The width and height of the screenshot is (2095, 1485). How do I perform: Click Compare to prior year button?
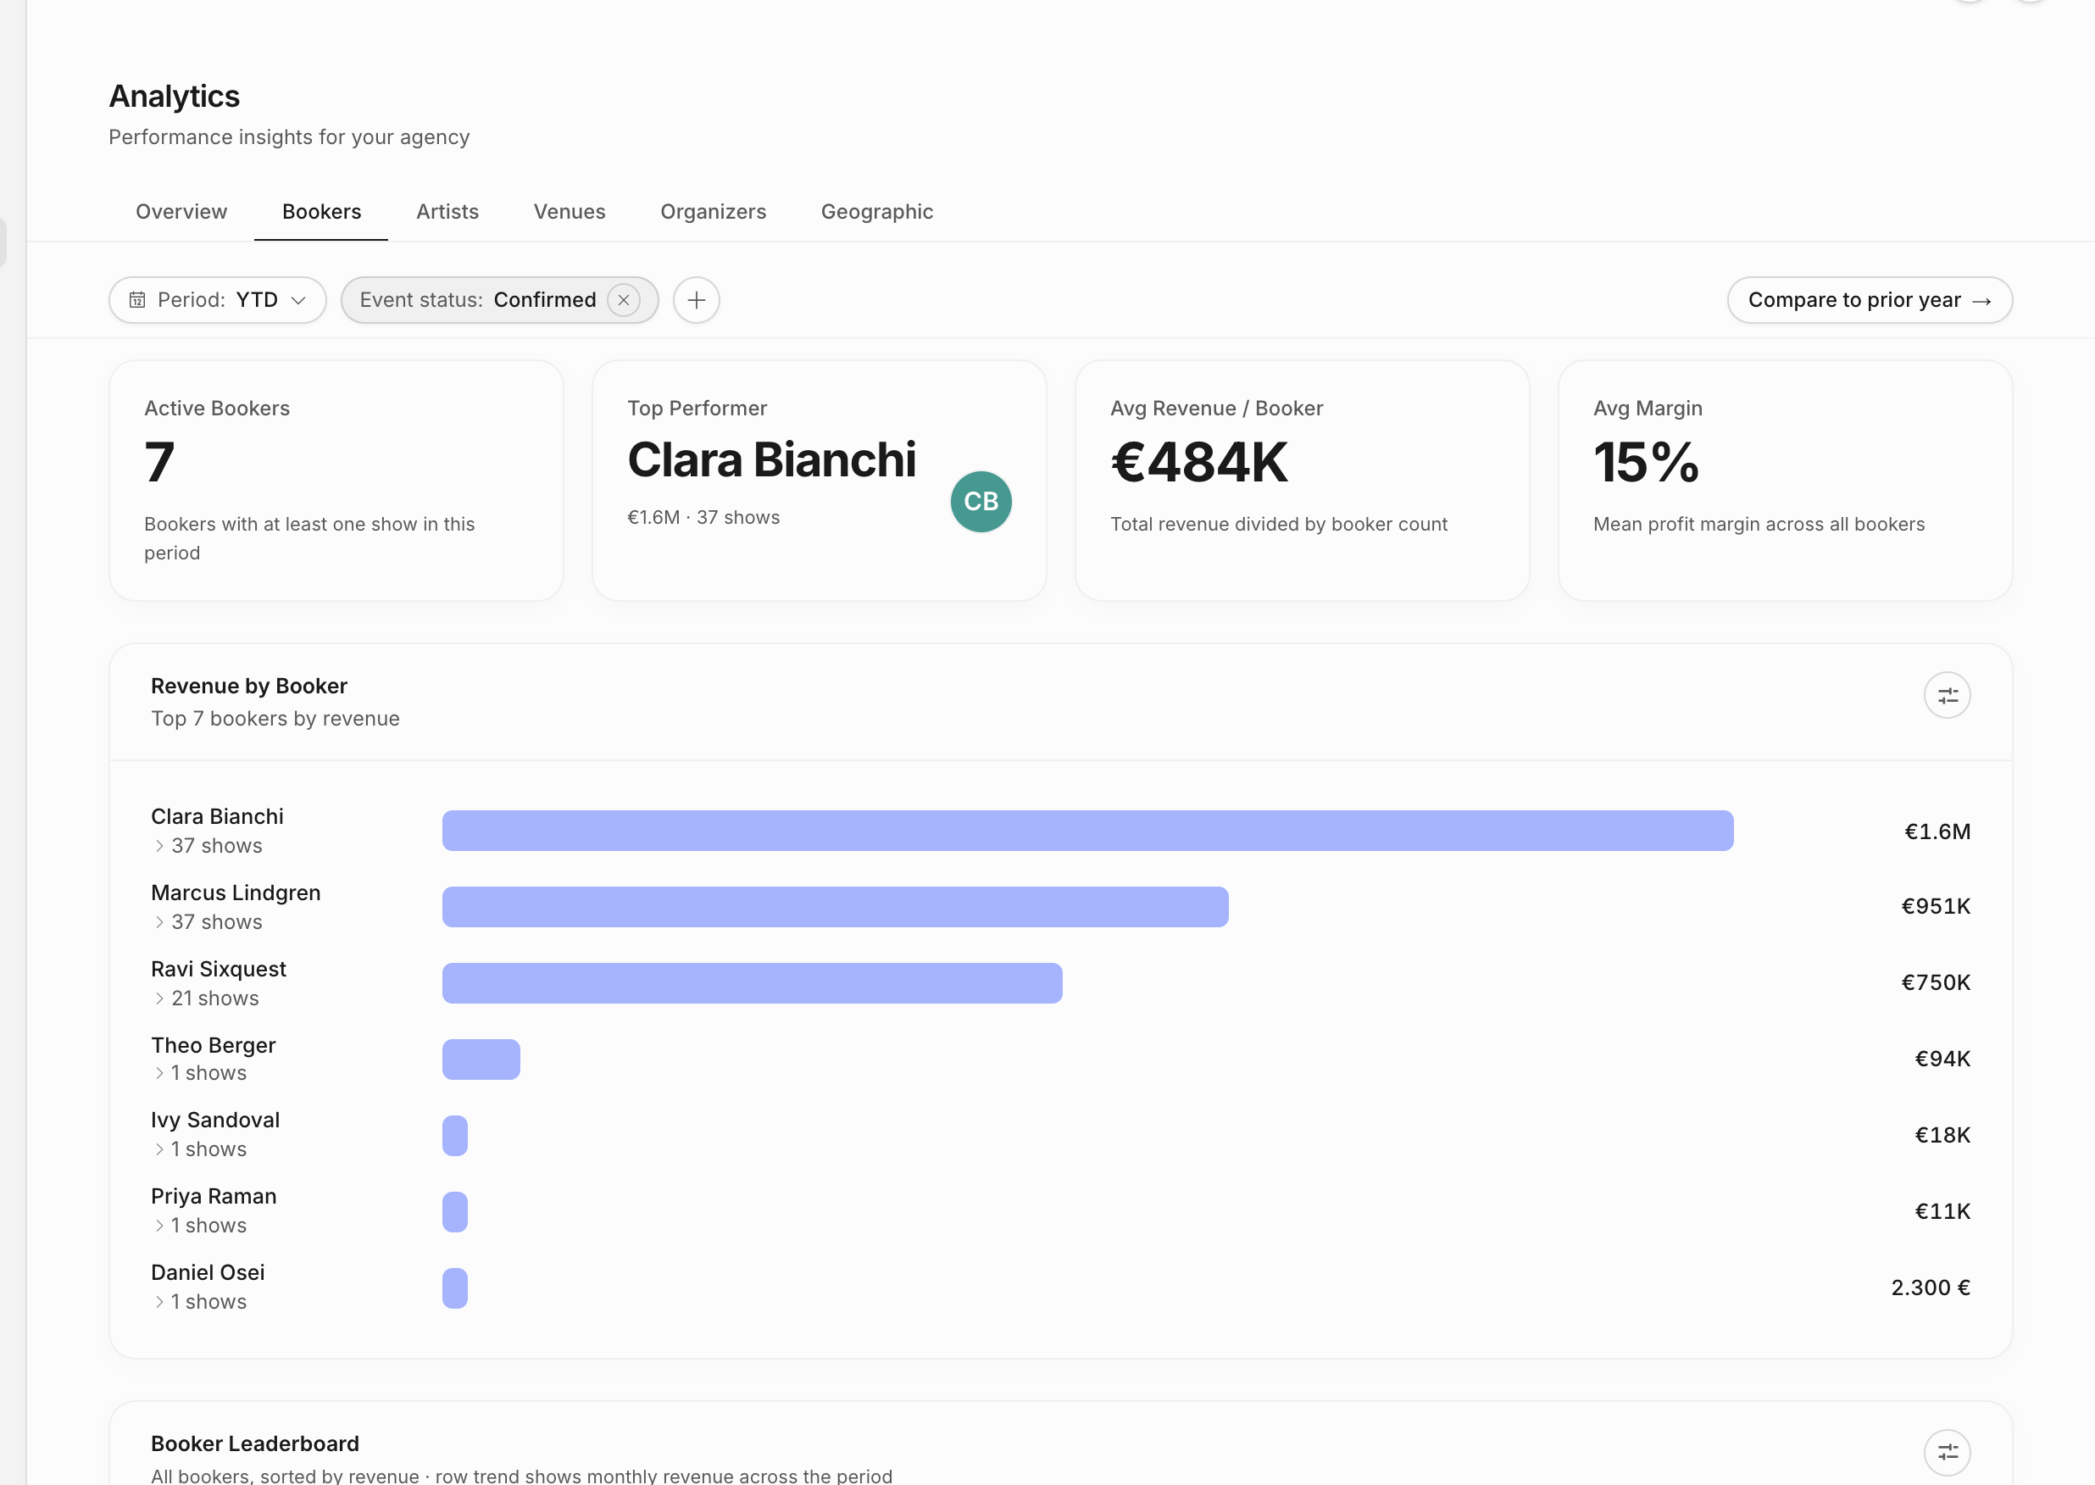tap(1870, 300)
